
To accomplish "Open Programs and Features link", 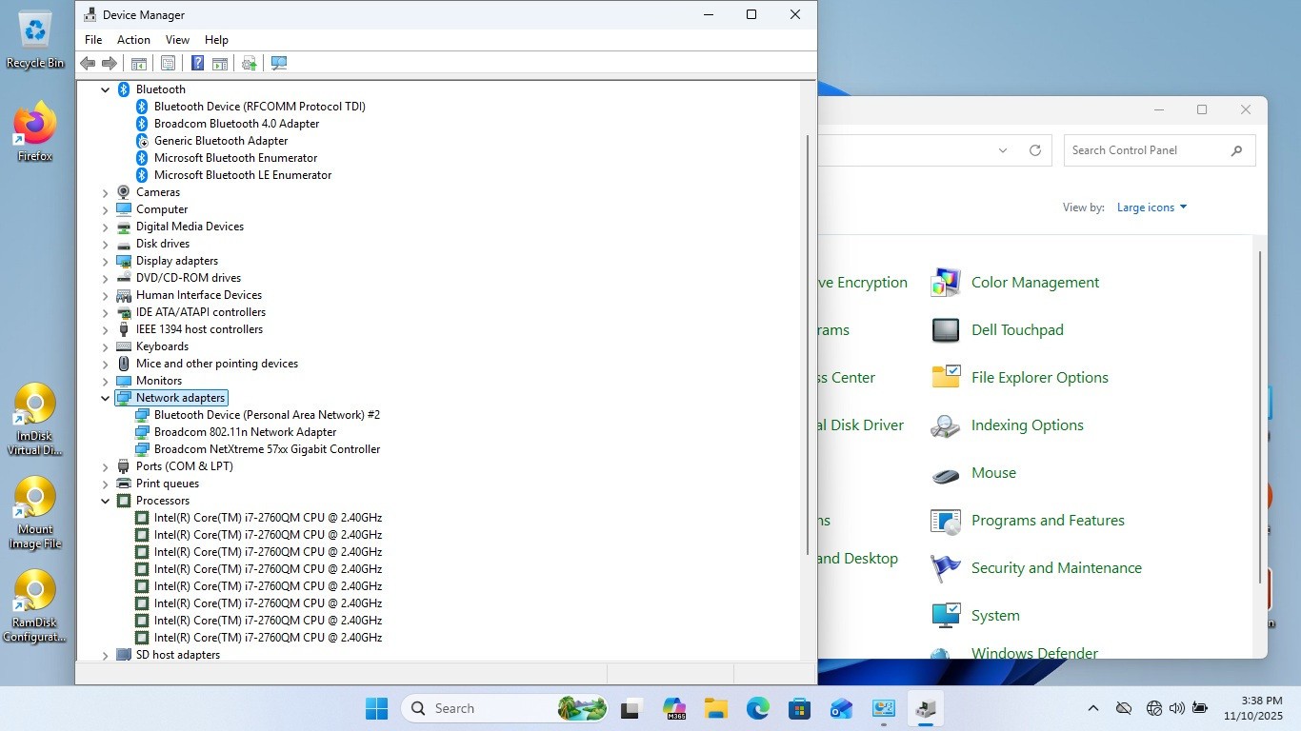I will point(1048,521).
